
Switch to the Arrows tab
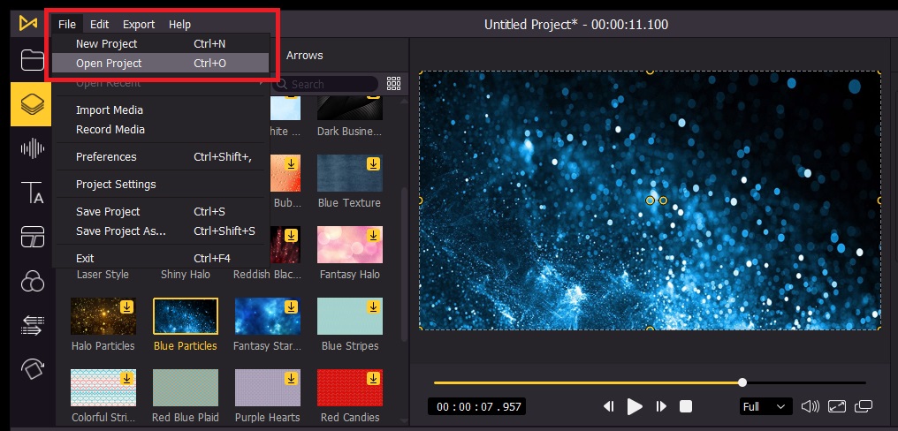305,56
